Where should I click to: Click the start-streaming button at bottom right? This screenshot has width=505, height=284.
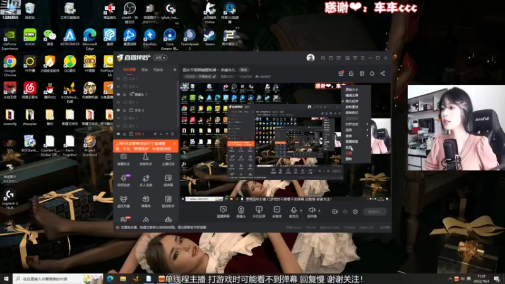pyautogui.click(x=374, y=212)
